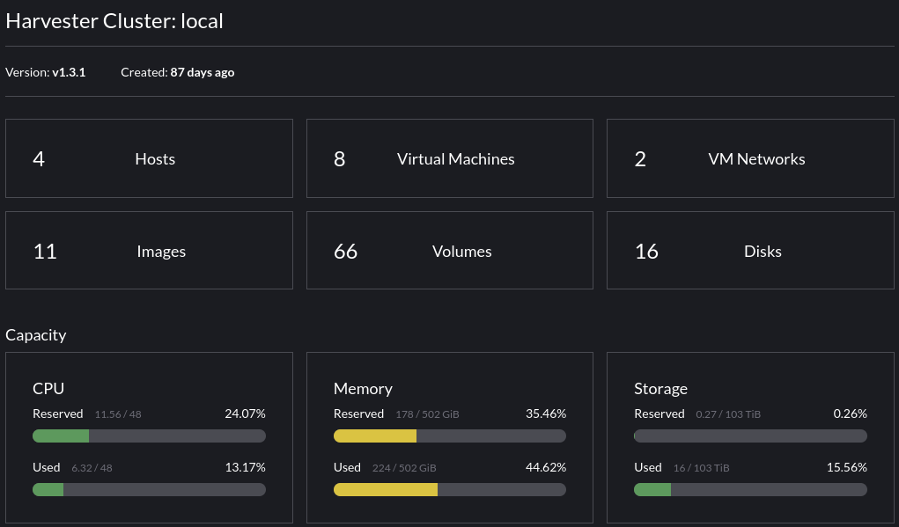The height and width of the screenshot is (527, 899).
Task: Open the Virtual Machines card
Action: pyautogui.click(x=449, y=158)
